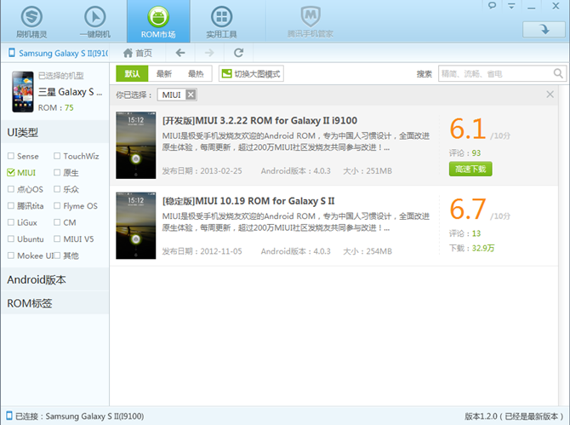This screenshot has width=570, height=425.
Task: Open the 实用工具 tab
Action: pyautogui.click(x=221, y=21)
